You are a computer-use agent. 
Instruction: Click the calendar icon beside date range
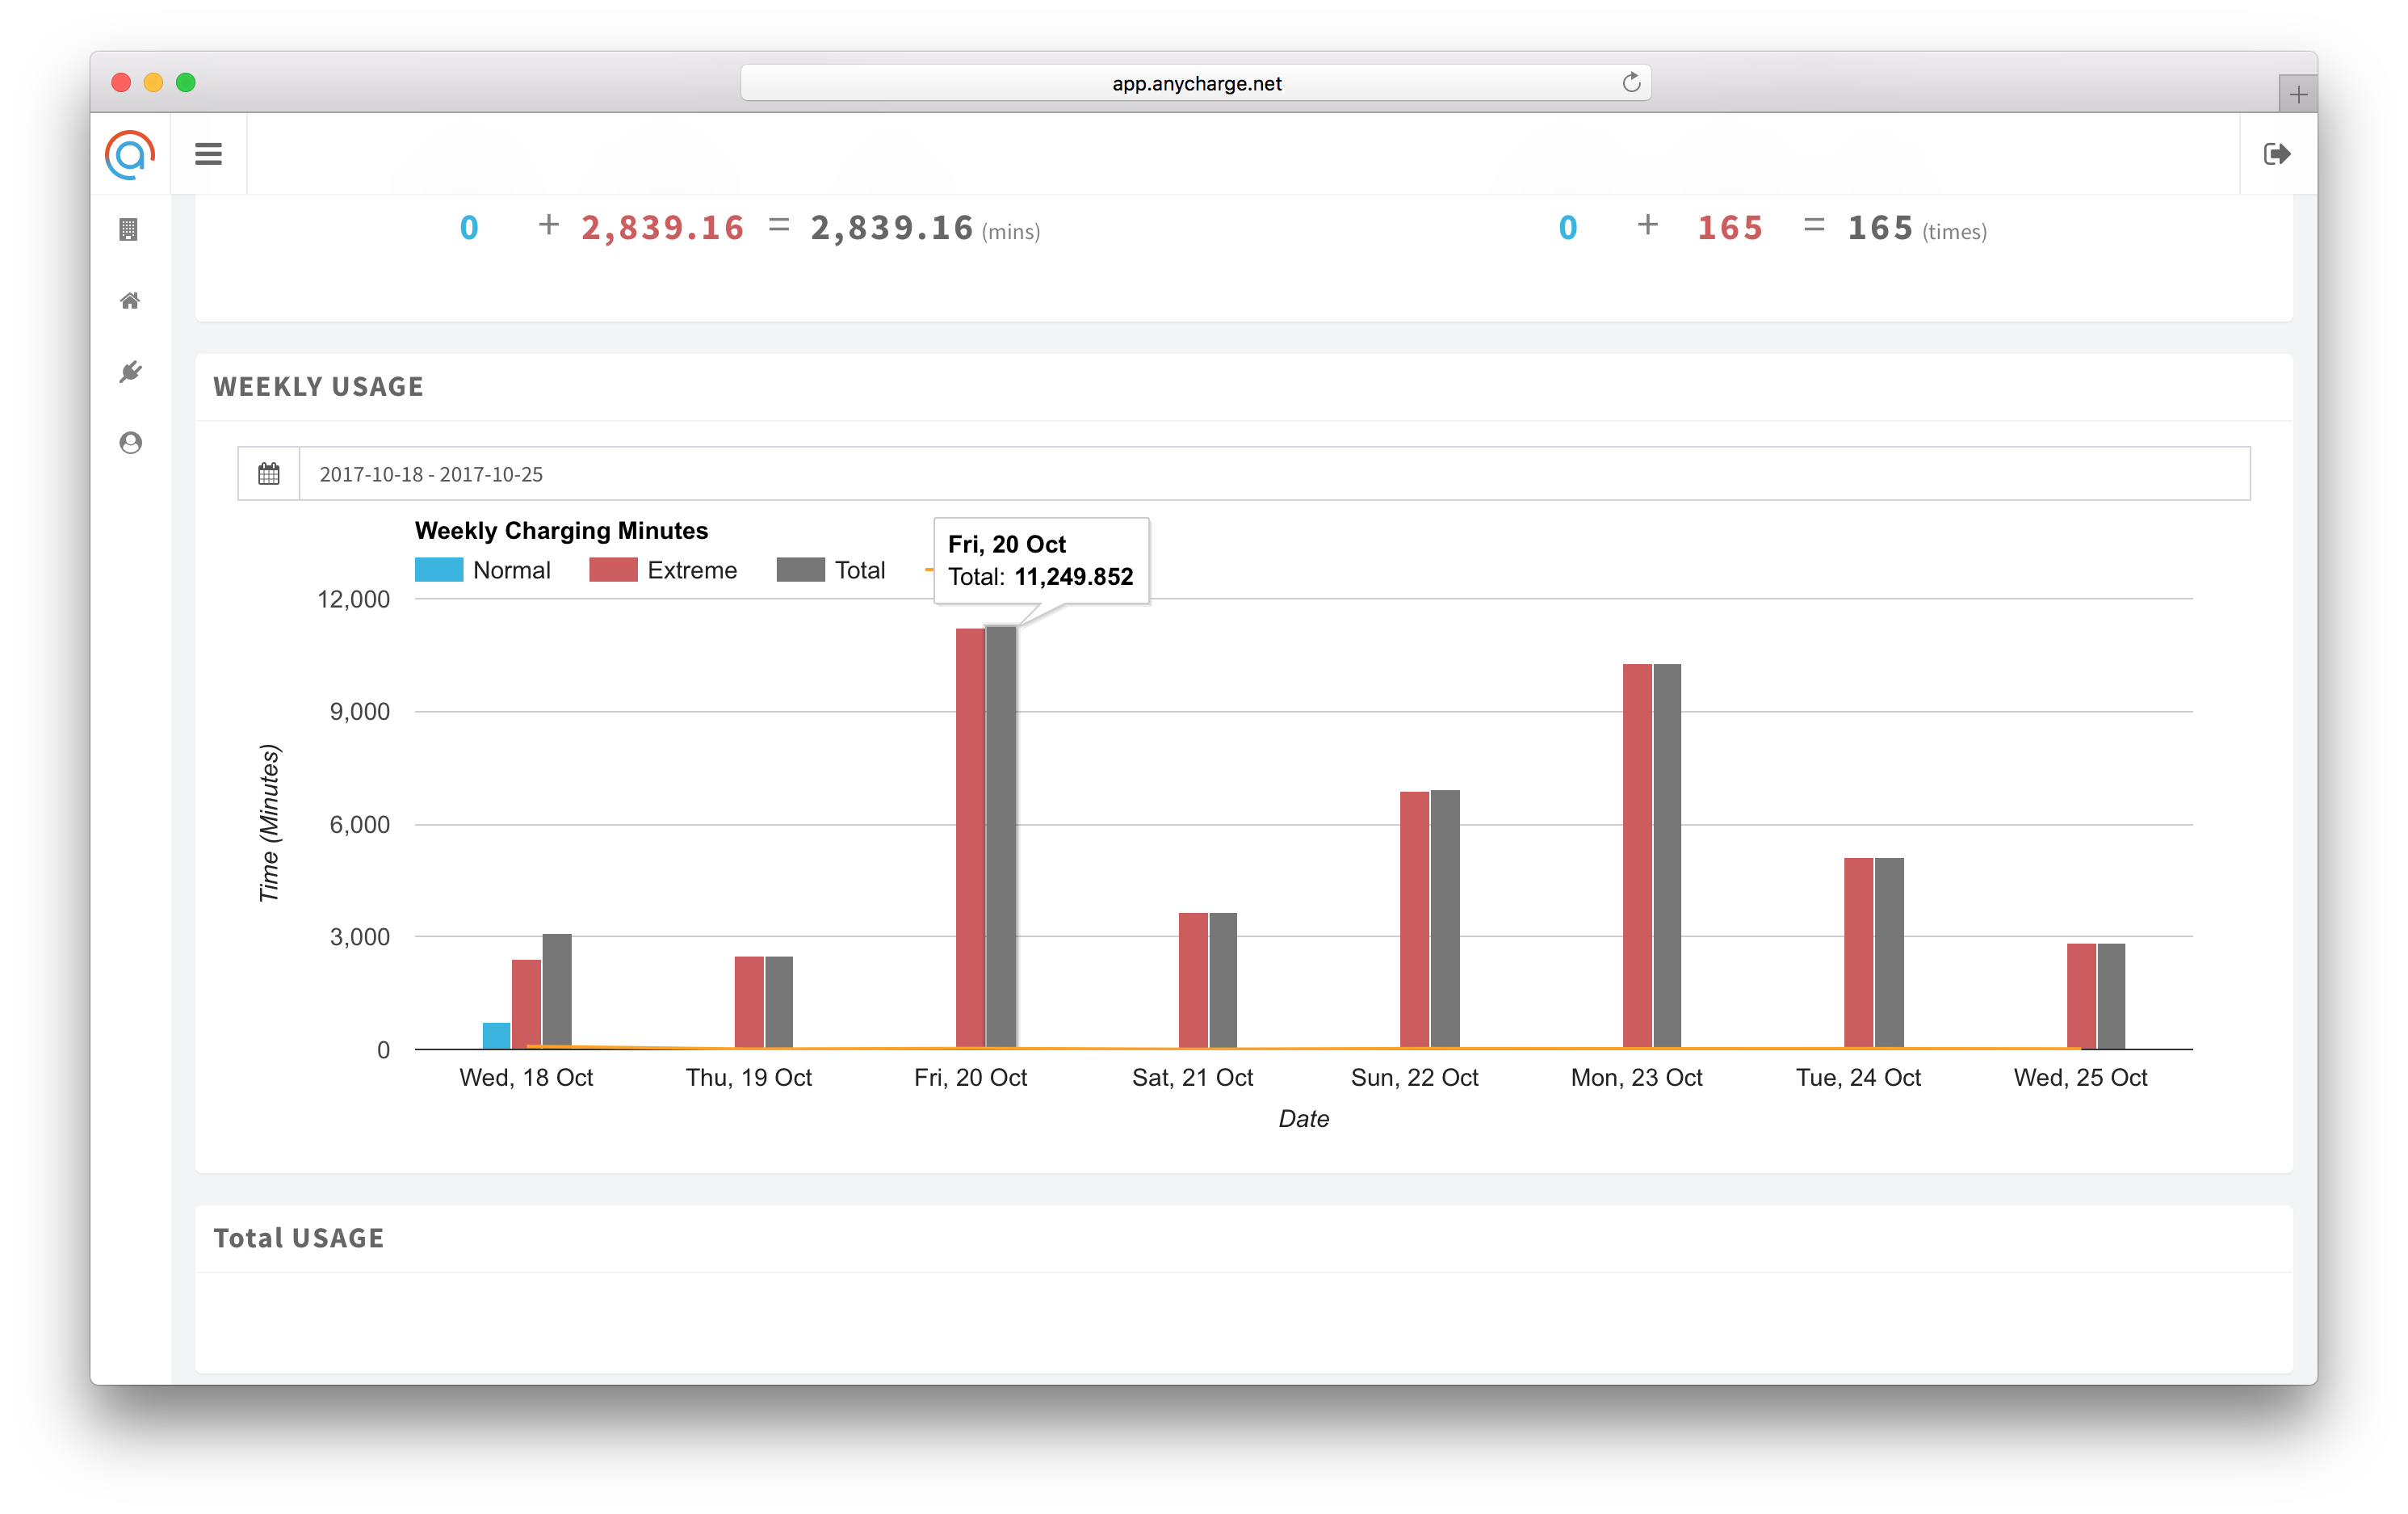click(269, 474)
